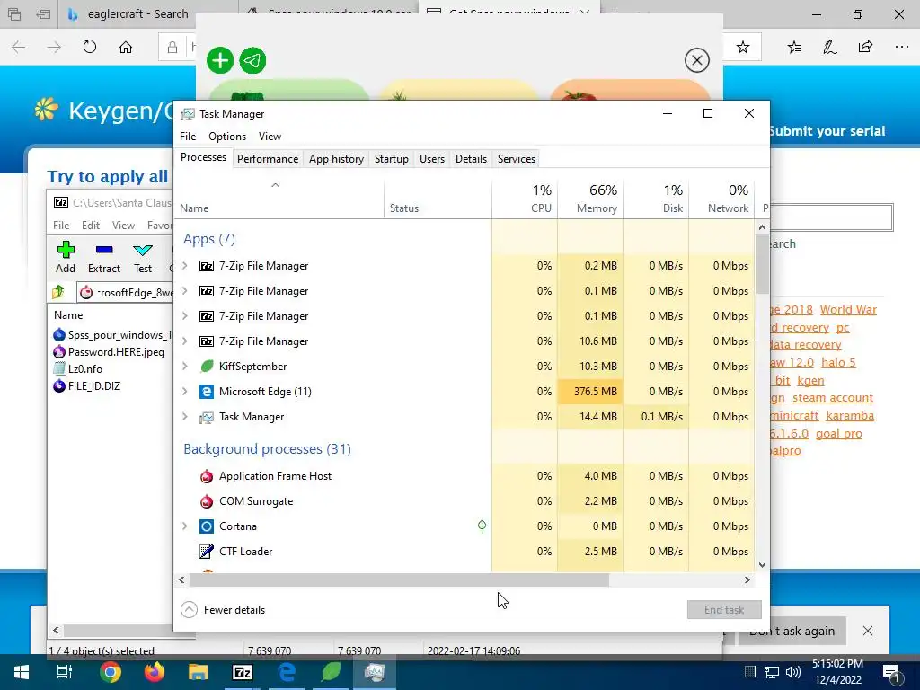The height and width of the screenshot is (690, 920).
Task: Expand the first 7-Zip File Manager row
Action: 185,266
